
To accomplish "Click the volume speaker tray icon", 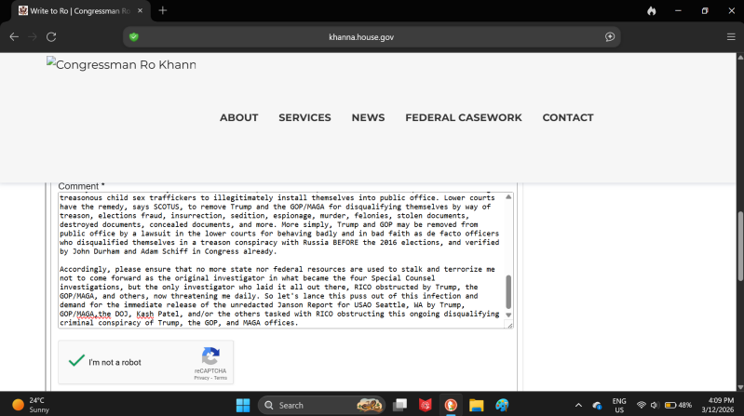I will [655, 405].
